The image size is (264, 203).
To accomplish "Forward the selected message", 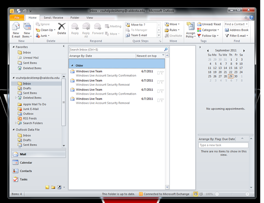I will (98, 29).
